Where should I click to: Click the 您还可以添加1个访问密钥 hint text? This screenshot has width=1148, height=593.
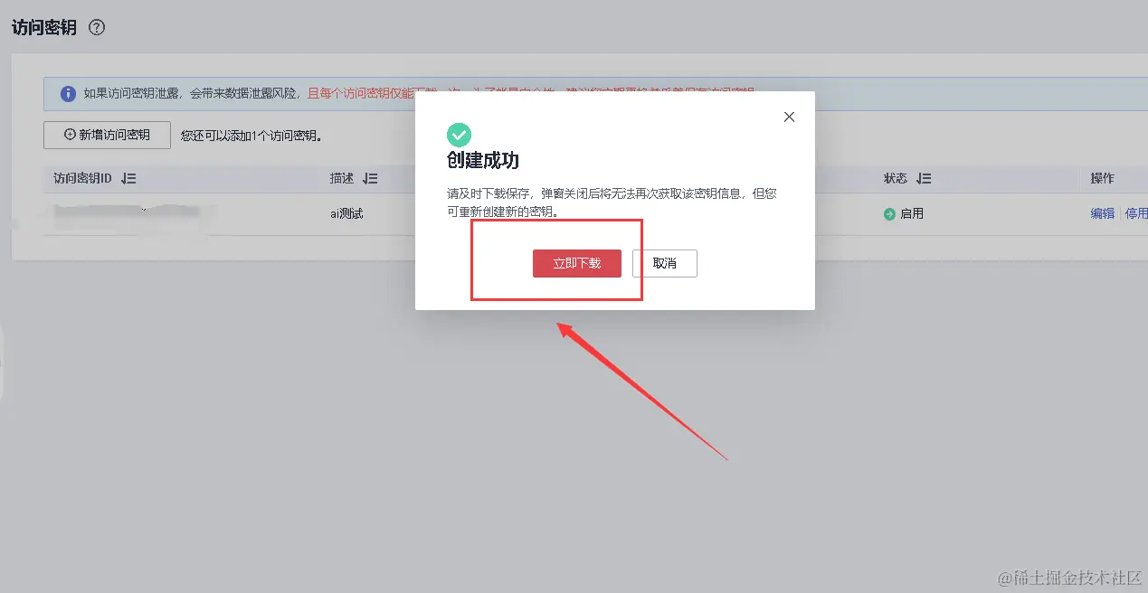(251, 136)
